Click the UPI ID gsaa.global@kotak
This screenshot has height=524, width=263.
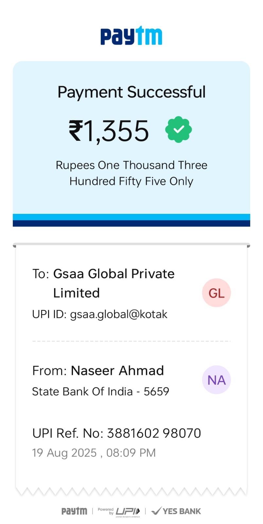[x=100, y=314]
